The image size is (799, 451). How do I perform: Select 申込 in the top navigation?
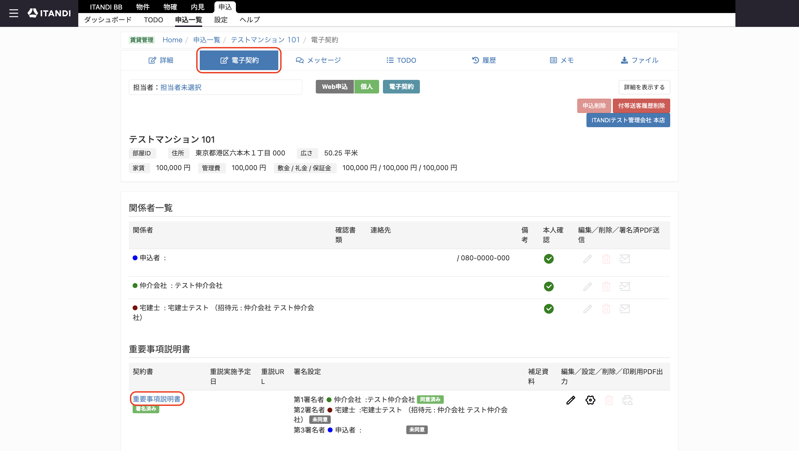click(x=225, y=7)
